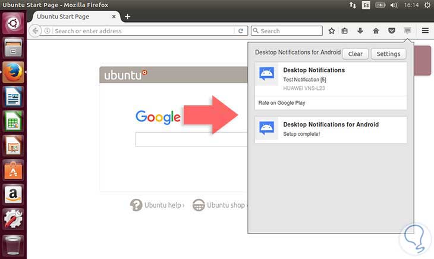
Task: Click the HUAWEI VNS-L23 device label
Action: (x=304, y=88)
